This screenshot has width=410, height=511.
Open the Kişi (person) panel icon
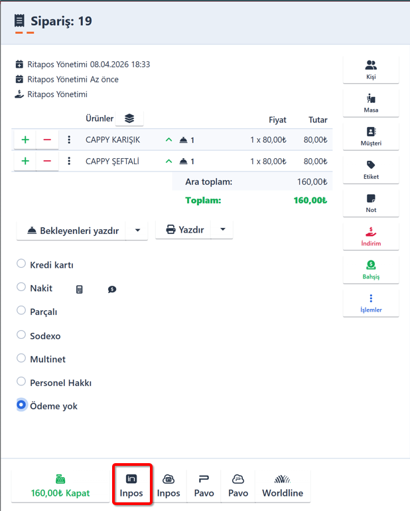(x=371, y=70)
